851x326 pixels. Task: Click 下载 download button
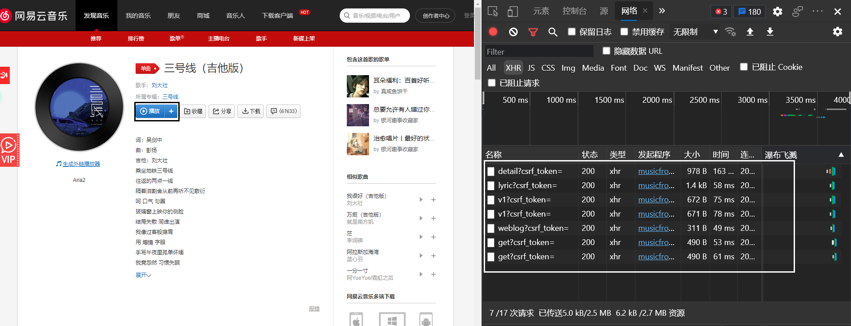[x=251, y=111]
